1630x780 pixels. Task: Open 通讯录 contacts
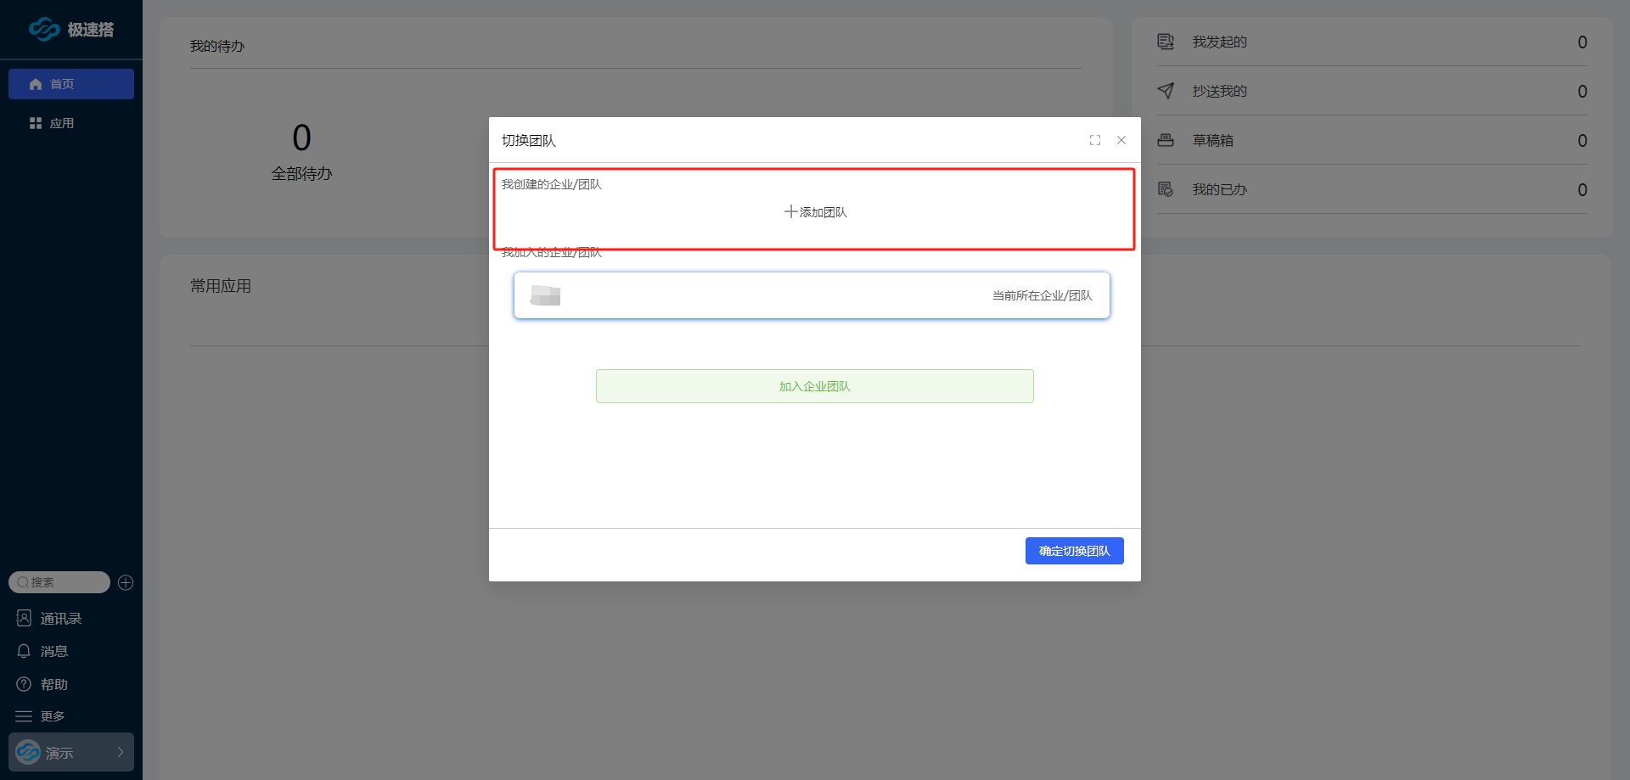coord(60,619)
